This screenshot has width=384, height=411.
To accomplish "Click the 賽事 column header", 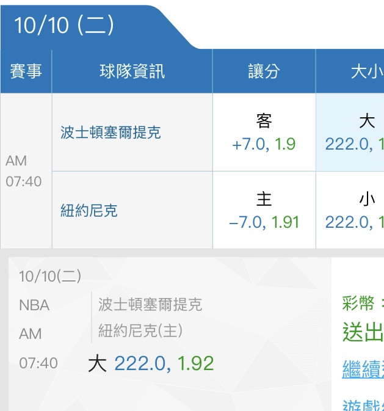I will (x=26, y=71).
